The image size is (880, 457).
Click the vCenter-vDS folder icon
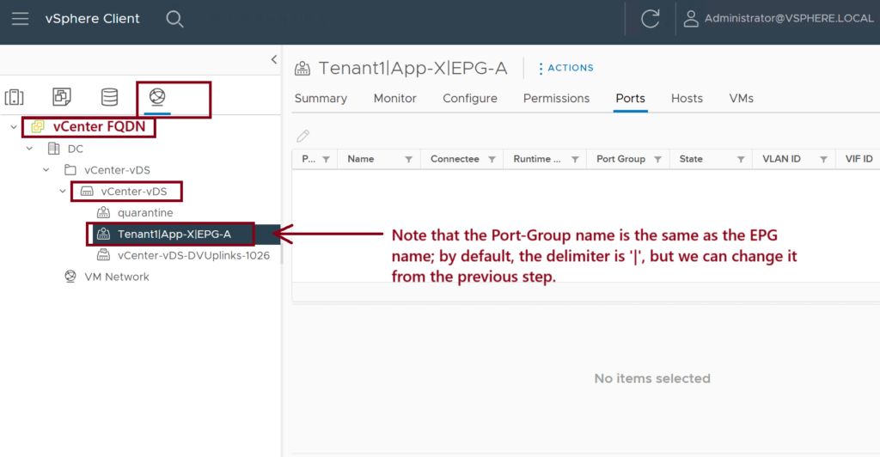tap(70, 170)
